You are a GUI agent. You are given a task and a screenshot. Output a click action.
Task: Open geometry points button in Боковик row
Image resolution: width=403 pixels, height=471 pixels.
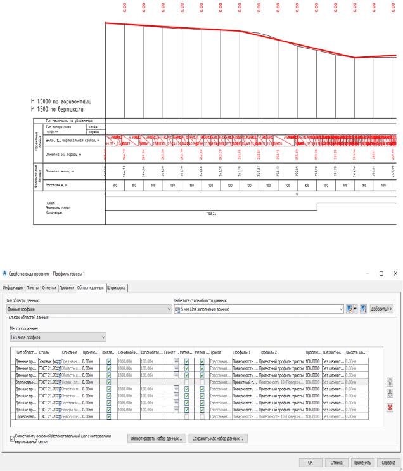click(176, 361)
